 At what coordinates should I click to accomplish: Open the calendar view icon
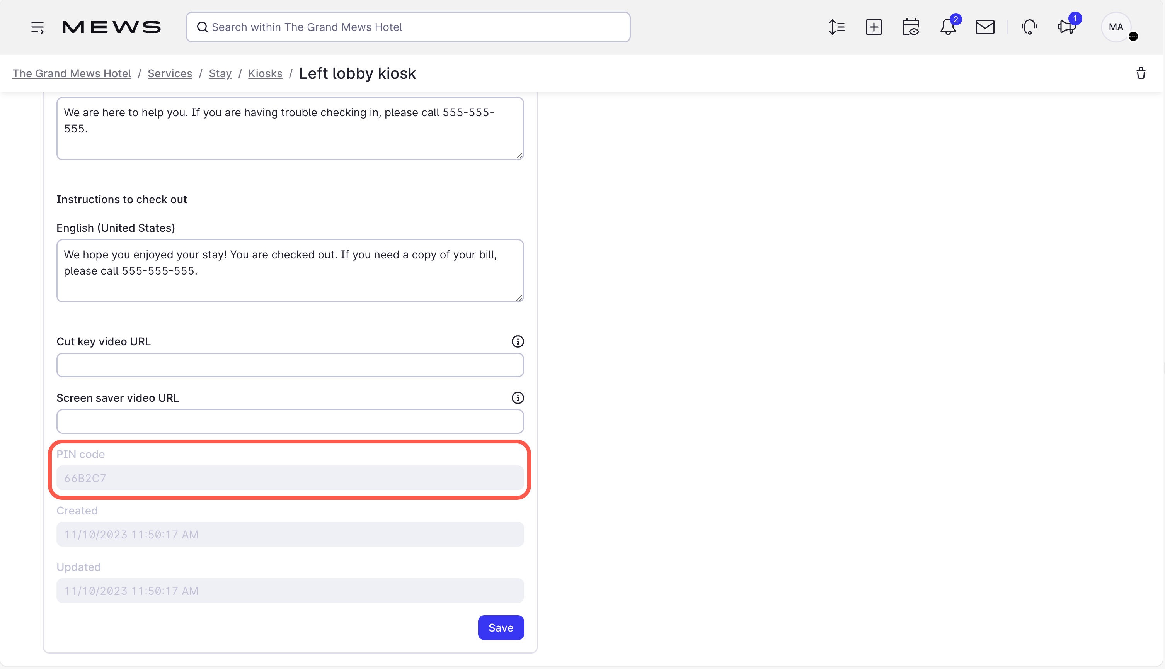(x=910, y=27)
